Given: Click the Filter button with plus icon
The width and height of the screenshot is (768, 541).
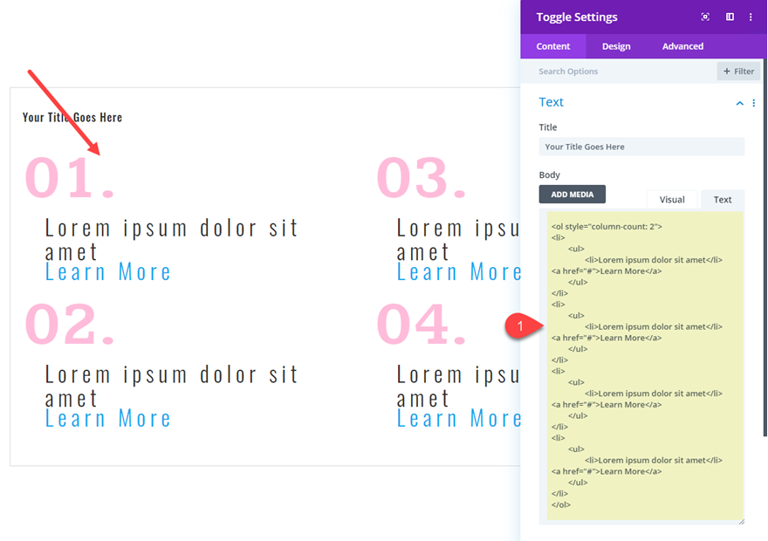Looking at the screenshot, I should coord(737,71).
